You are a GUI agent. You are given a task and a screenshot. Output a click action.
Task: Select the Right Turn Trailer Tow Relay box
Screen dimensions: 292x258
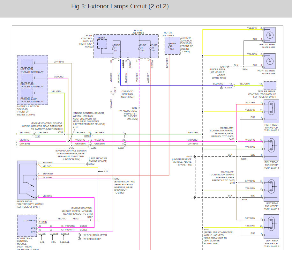(x=27, y=78)
